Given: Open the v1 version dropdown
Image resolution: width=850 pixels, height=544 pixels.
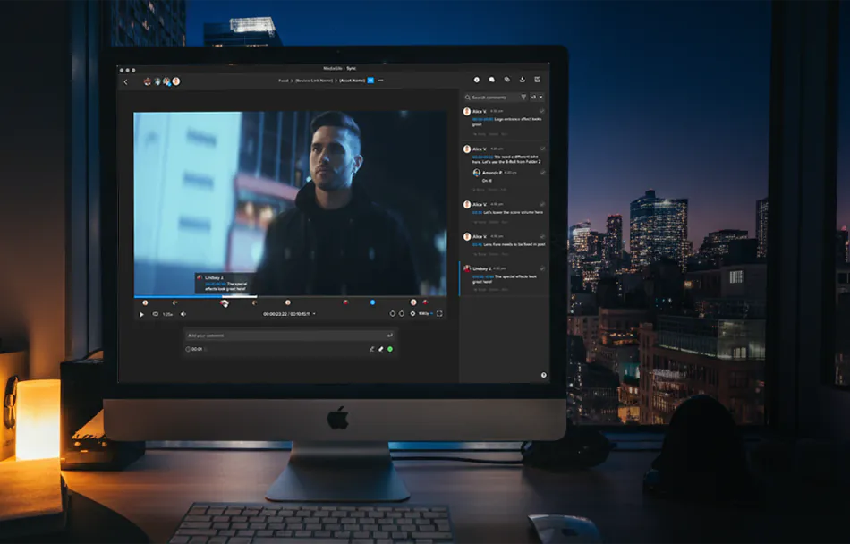Looking at the screenshot, I should click(535, 97).
